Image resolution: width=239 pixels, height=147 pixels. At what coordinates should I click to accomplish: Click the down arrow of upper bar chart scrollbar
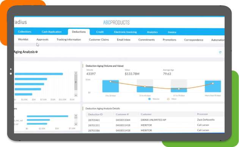pyautogui.click(x=76, y=95)
